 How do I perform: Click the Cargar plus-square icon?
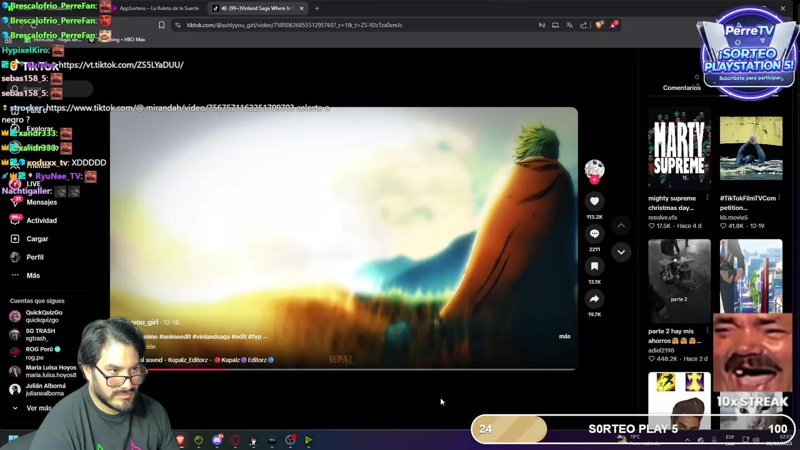click(x=15, y=239)
